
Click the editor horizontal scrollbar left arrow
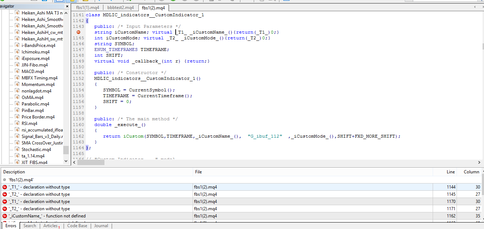pyautogui.click(x=74, y=163)
